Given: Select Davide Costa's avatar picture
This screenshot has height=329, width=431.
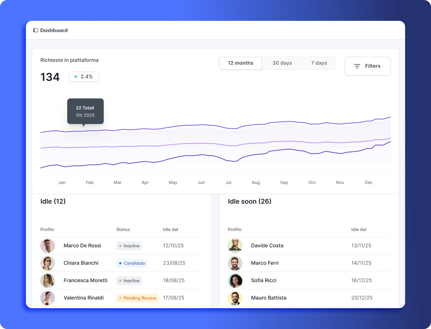Looking at the screenshot, I should pos(235,246).
